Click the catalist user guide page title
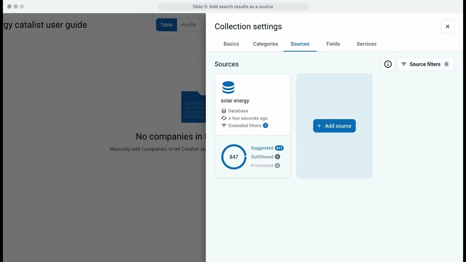This screenshot has width=466, height=262. point(45,25)
